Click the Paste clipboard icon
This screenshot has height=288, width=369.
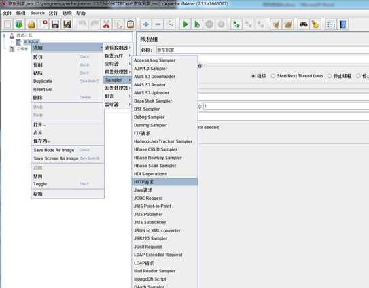click(130, 24)
